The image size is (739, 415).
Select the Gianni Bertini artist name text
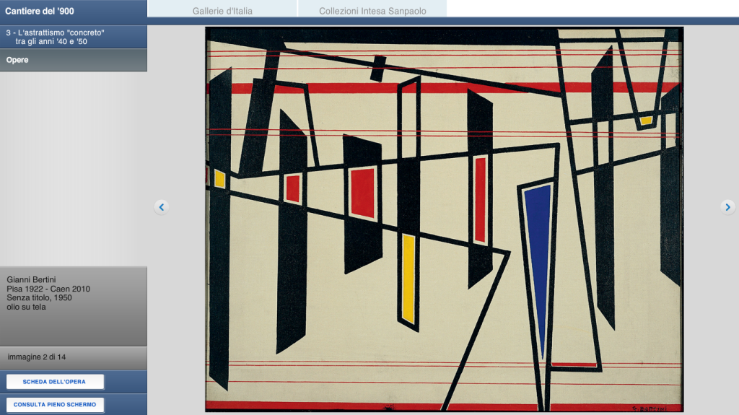point(31,279)
